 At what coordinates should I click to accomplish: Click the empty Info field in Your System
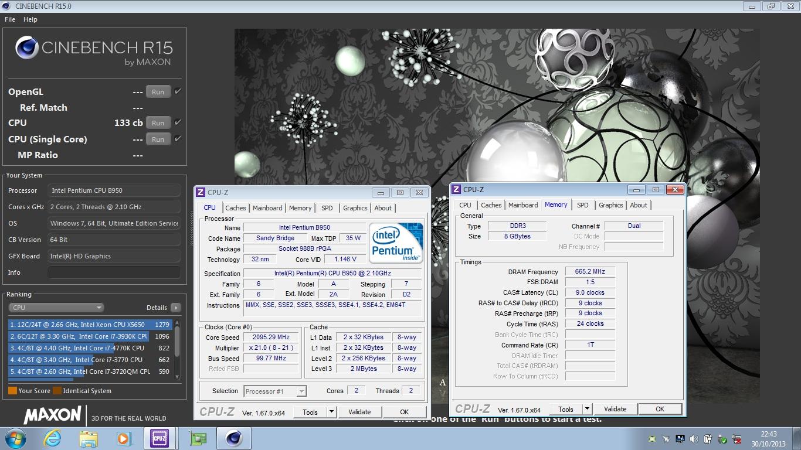click(114, 272)
